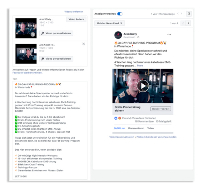Select second video thumbnail of woman
This screenshot has height=189, width=203.
(26, 54)
